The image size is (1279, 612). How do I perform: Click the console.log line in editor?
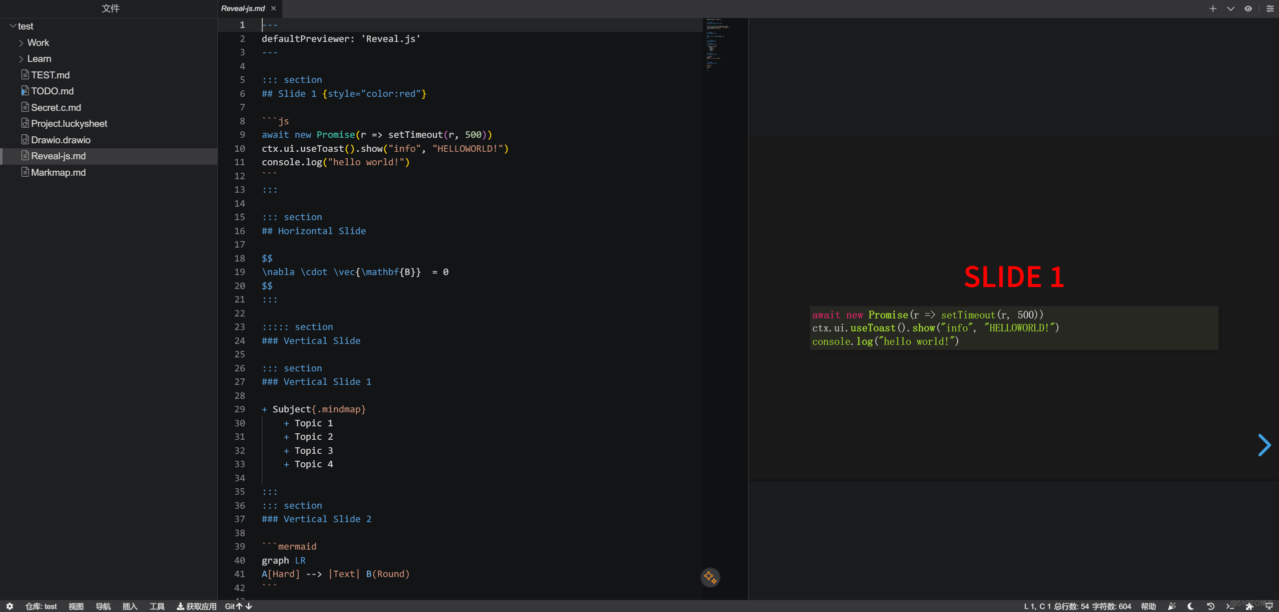click(336, 162)
